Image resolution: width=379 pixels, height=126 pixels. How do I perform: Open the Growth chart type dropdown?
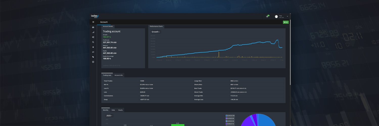[x=156, y=32]
